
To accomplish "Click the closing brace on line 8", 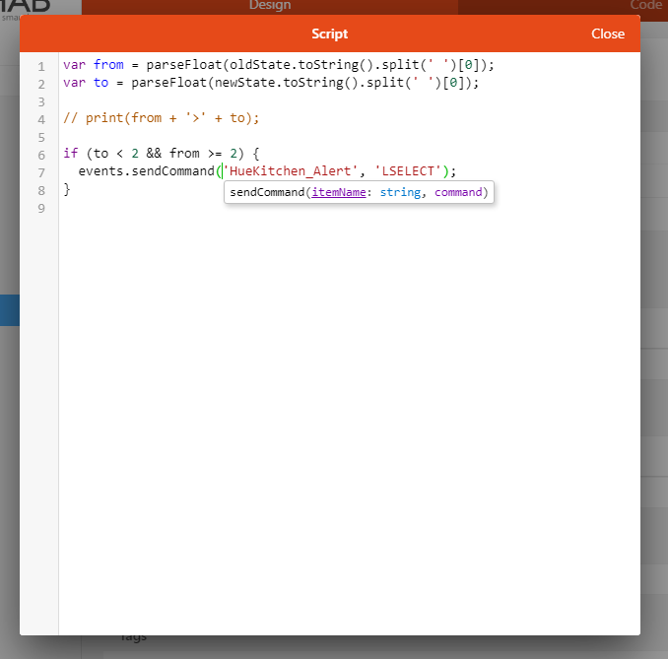I will [x=67, y=189].
